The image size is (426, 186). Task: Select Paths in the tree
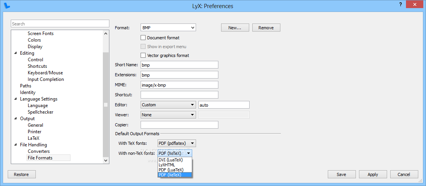click(25, 86)
